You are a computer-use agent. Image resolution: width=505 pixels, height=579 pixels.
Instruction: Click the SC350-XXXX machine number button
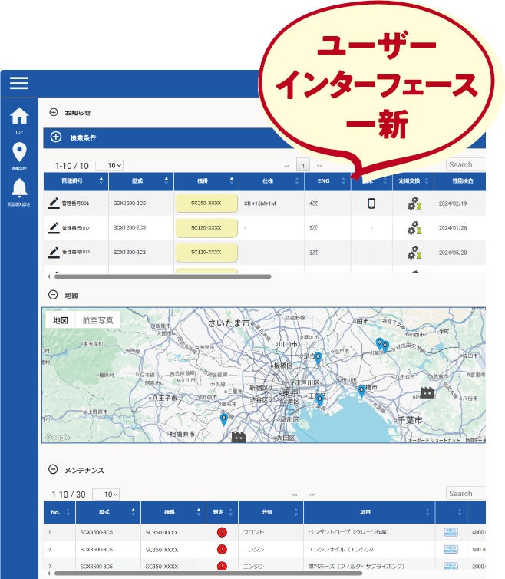(206, 203)
